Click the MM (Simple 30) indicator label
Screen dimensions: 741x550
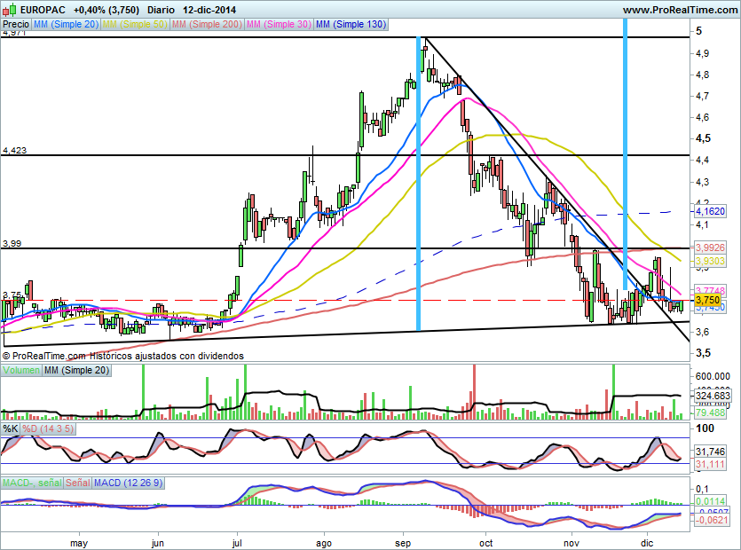(278, 25)
